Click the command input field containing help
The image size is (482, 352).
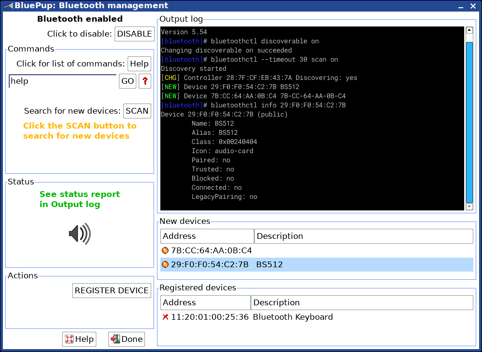(63, 81)
